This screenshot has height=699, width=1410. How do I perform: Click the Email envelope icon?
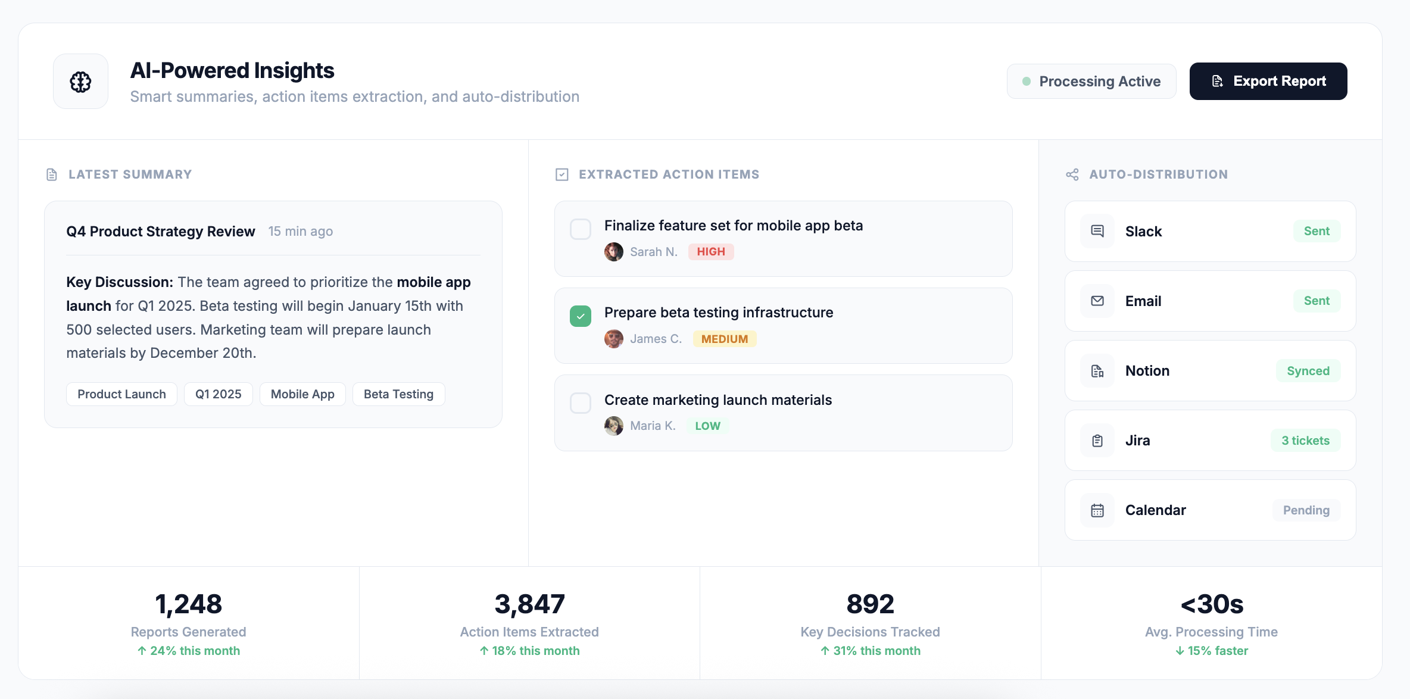tap(1096, 301)
